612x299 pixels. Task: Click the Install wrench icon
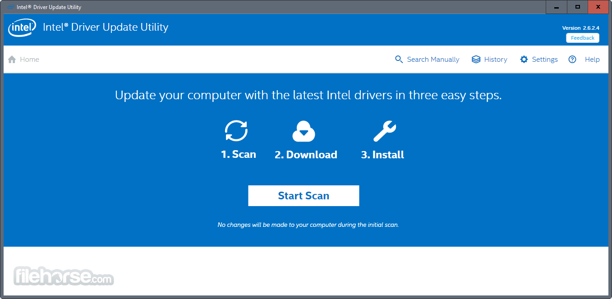click(385, 131)
